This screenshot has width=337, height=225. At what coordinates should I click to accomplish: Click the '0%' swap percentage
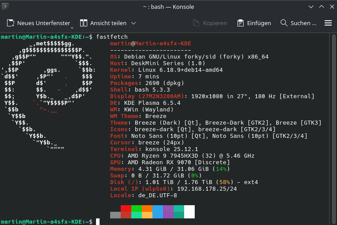coord(195,176)
